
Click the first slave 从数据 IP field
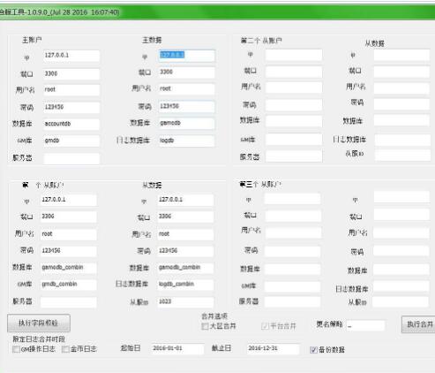[x=185, y=200]
